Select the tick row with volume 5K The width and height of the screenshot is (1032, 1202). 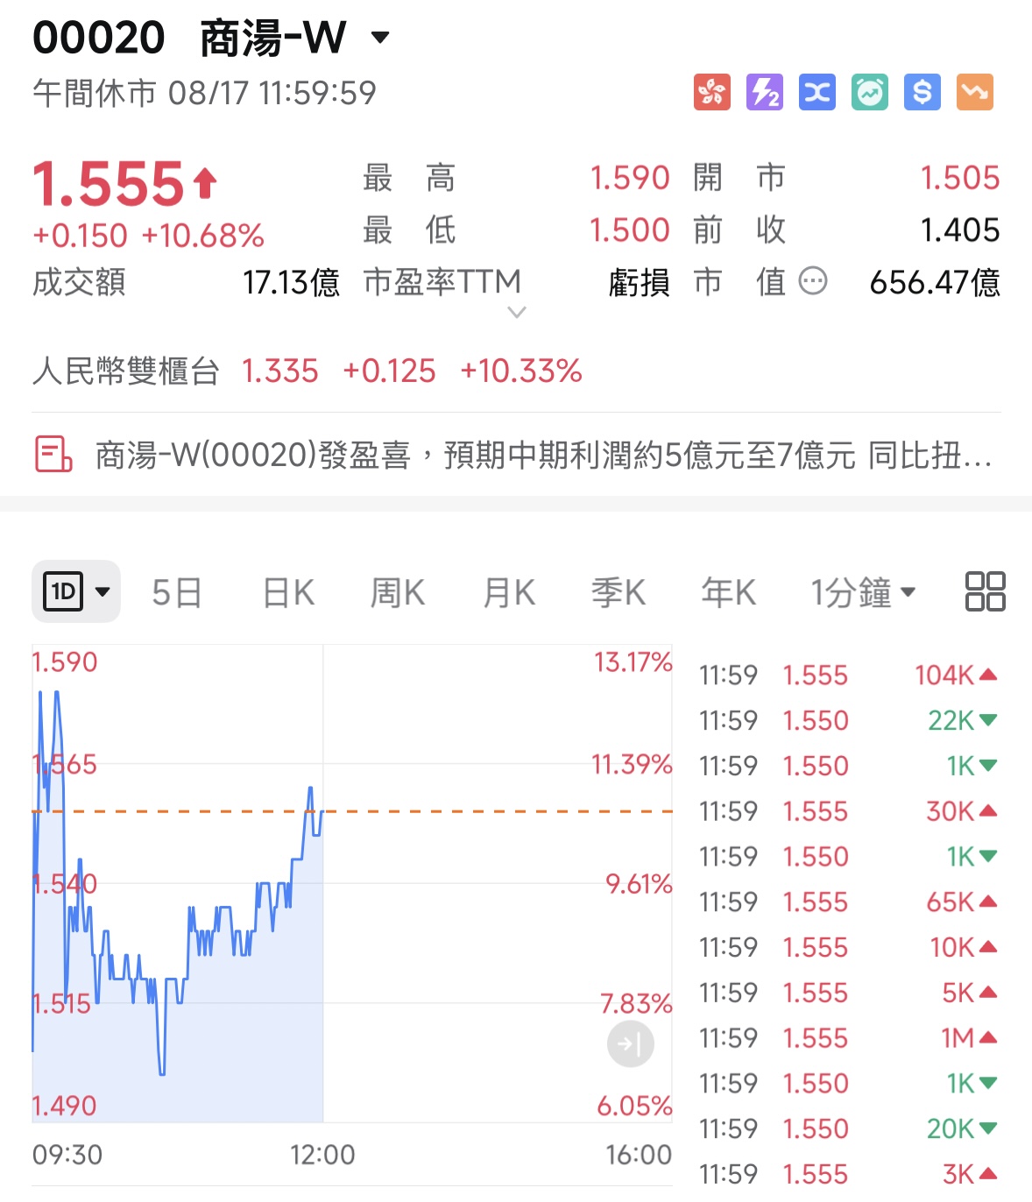[x=848, y=993]
